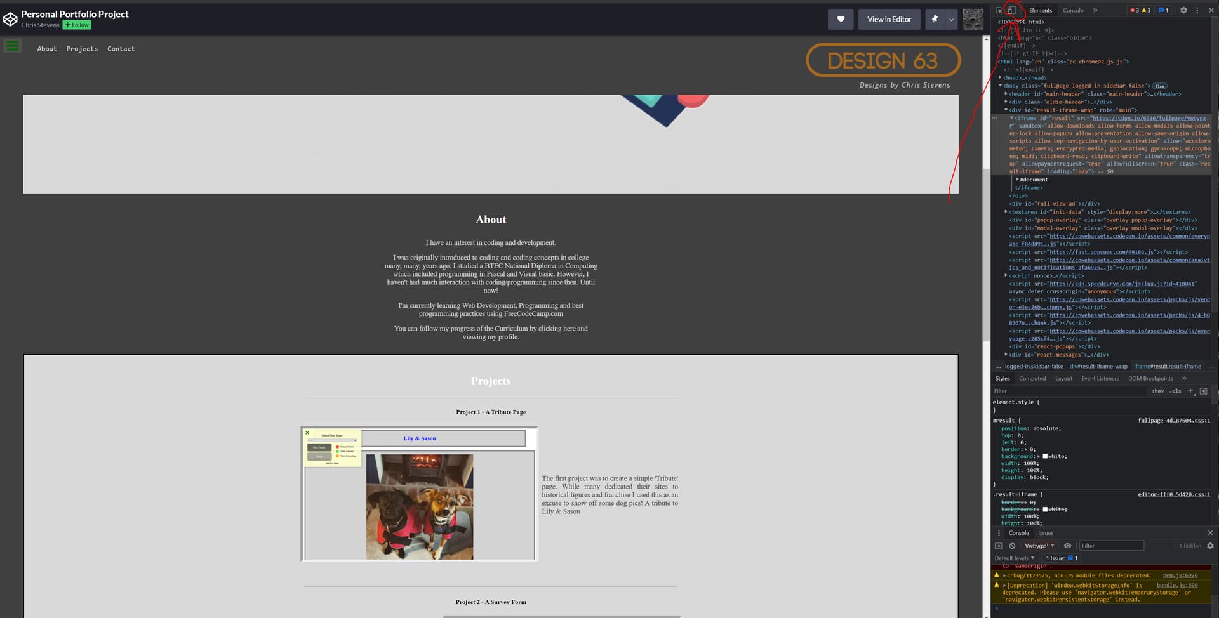
Task: Select div#result-iframe-wrap breadcrumb
Action: [1098, 366]
